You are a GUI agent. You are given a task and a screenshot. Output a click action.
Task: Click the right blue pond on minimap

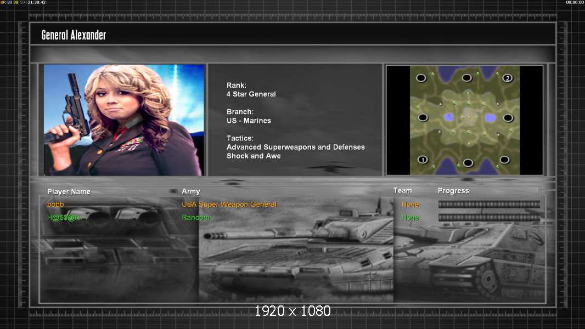[x=490, y=118]
